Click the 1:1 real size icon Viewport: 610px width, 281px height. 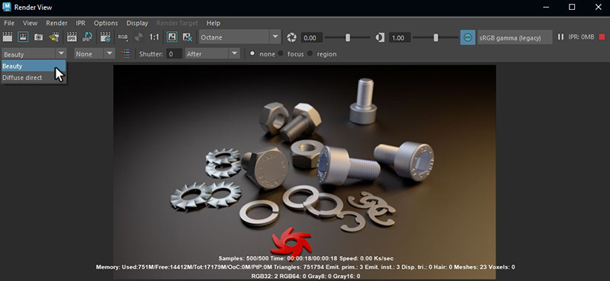coord(154,37)
